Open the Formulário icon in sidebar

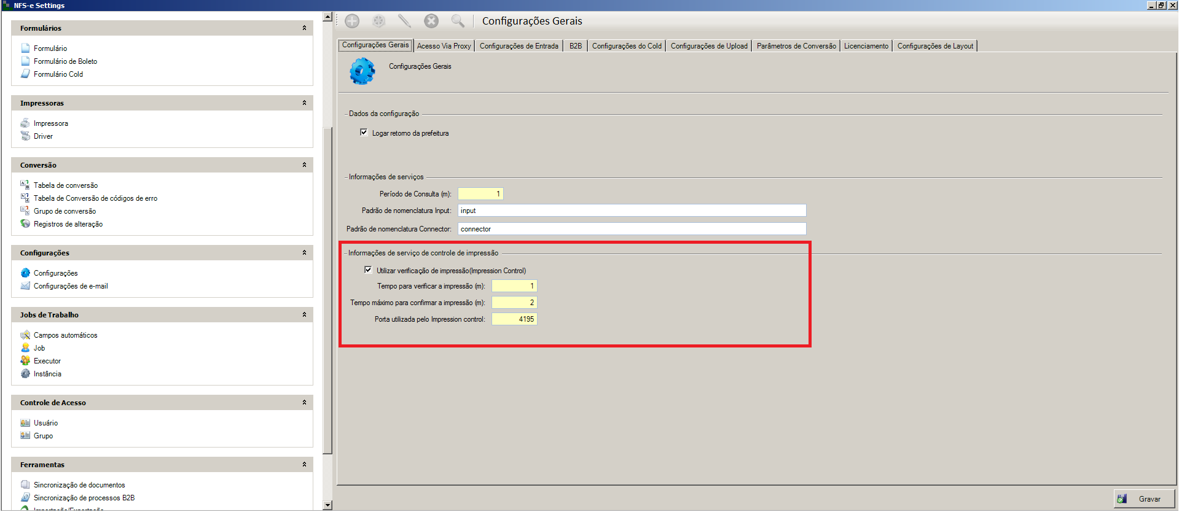click(25, 48)
